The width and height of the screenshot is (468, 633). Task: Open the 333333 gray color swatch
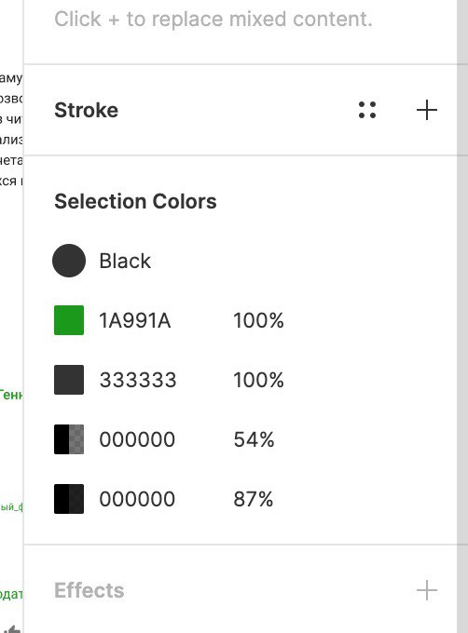point(69,380)
